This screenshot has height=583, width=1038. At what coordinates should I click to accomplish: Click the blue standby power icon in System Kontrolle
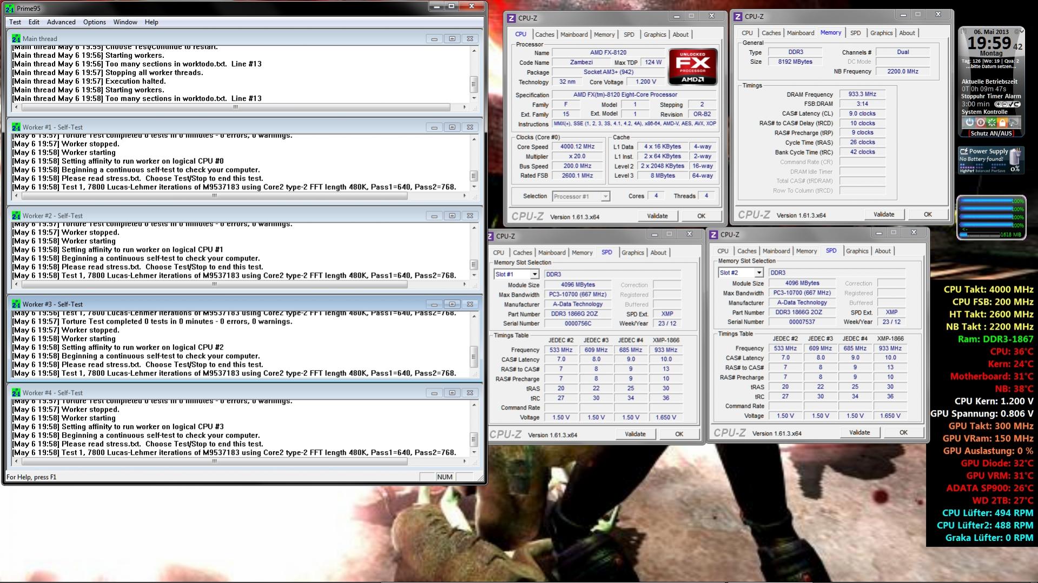970,123
